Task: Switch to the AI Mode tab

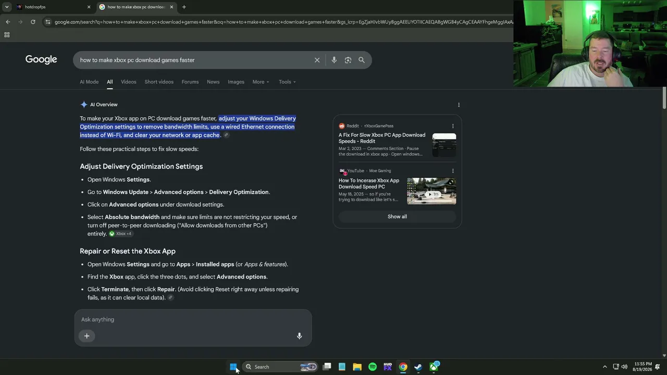Action: (x=89, y=82)
